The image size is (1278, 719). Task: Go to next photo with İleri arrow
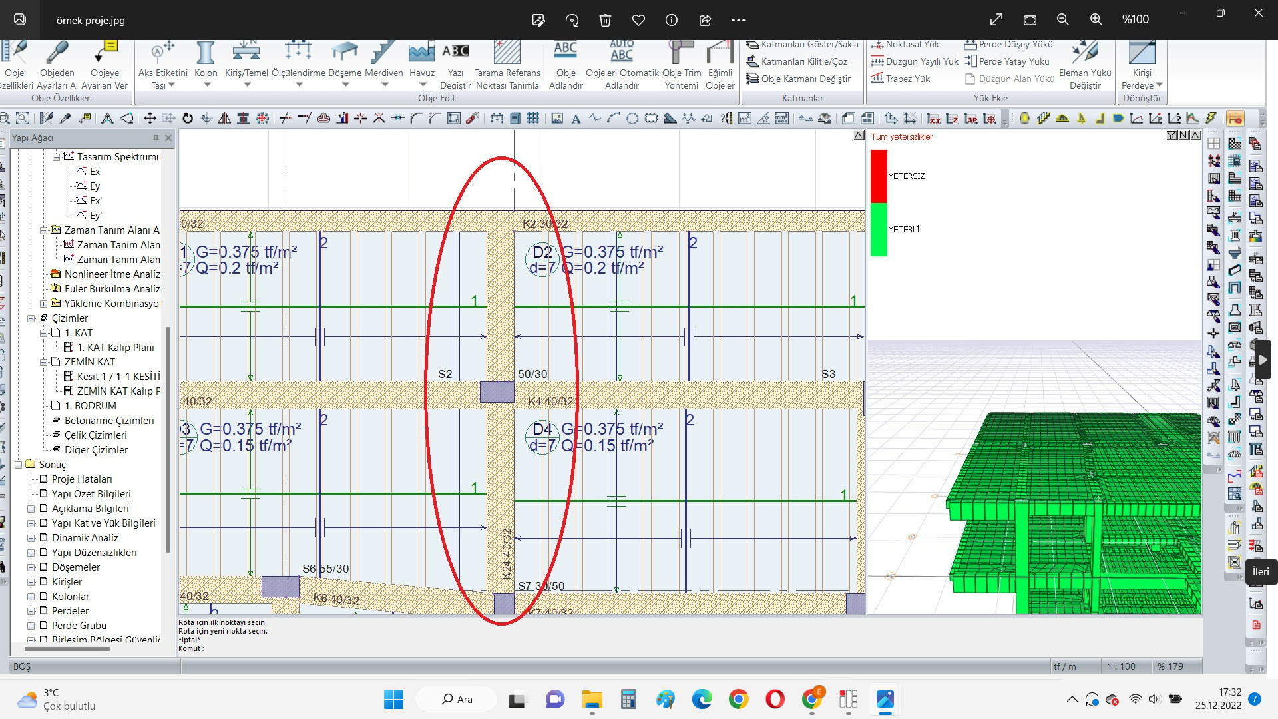(x=1262, y=359)
